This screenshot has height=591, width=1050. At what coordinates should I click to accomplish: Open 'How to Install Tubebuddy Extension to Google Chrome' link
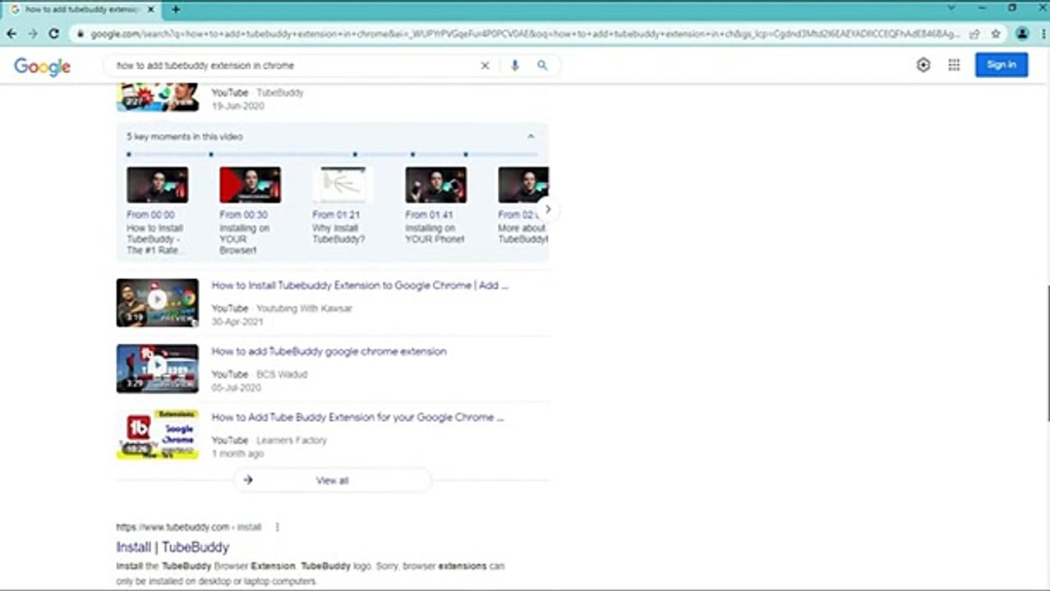[360, 286]
